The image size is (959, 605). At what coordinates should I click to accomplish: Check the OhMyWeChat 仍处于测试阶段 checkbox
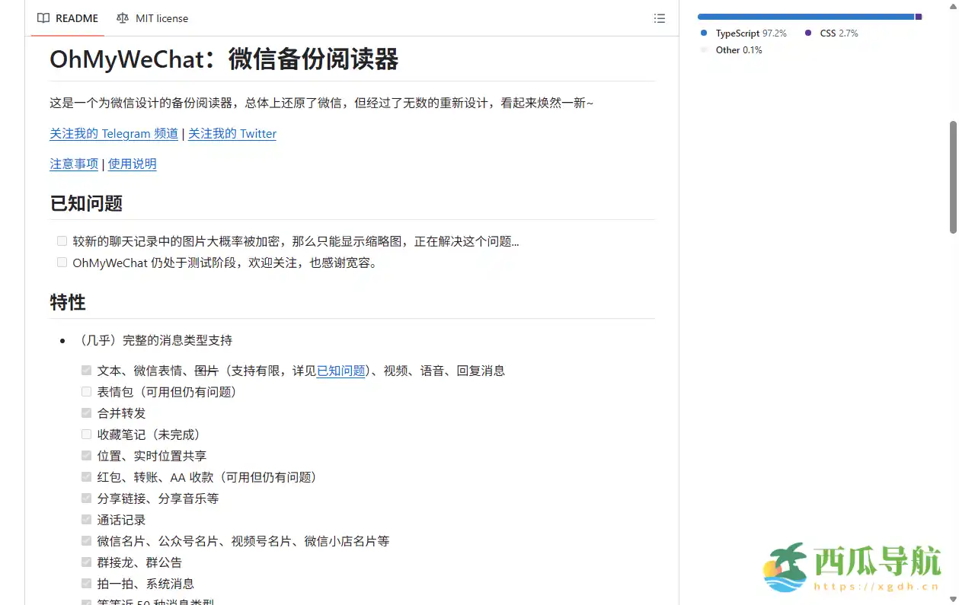[x=61, y=261]
